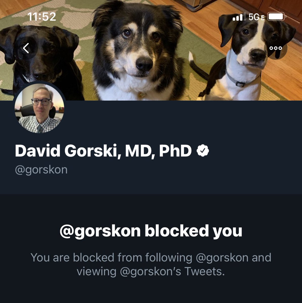Open David Gorski's profile avatar photo
The image size is (302, 303).
[x=39, y=108]
